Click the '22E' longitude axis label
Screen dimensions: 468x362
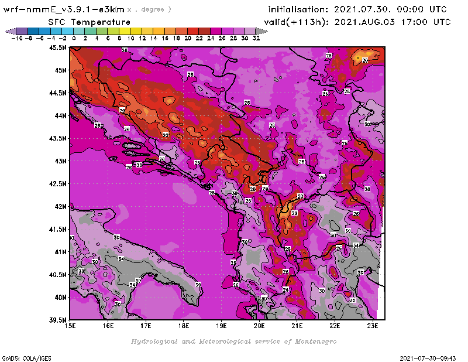click(x=335, y=326)
